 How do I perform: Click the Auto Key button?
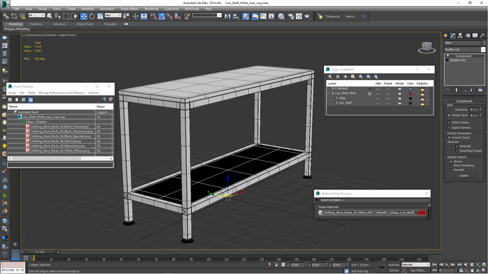pos(394,265)
